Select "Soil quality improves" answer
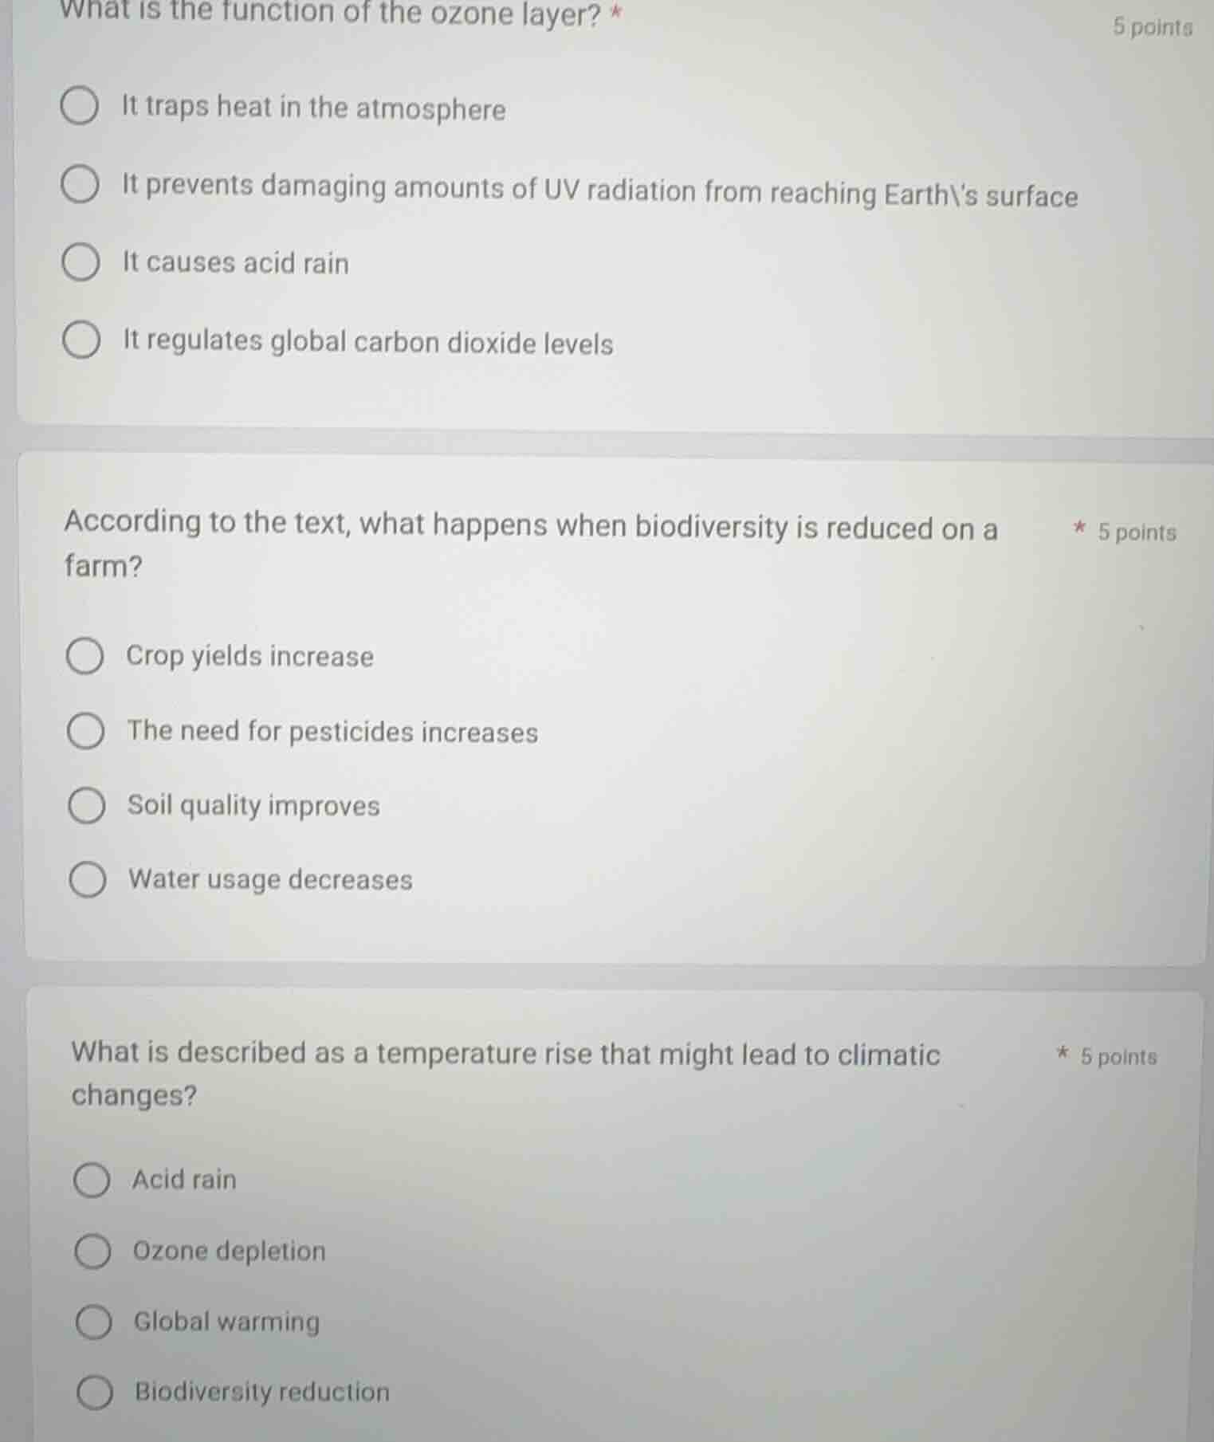This screenshot has height=1442, width=1214. pos(88,805)
